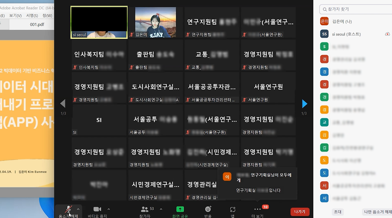Viewport: 392px width, 218px height.
Task: Go to next gallery page arrow
Action: coord(304,104)
